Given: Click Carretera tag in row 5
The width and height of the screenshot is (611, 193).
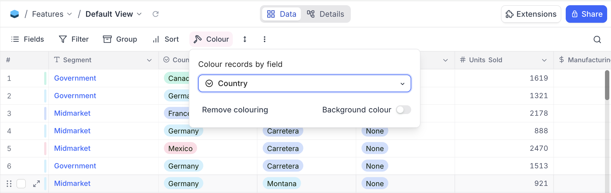Looking at the screenshot, I should 283,148.
